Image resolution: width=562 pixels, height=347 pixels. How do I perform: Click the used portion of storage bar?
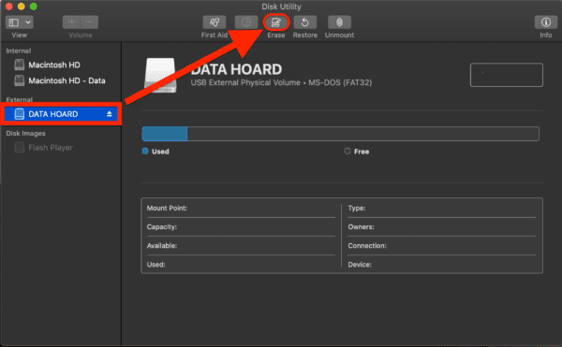tap(165, 134)
